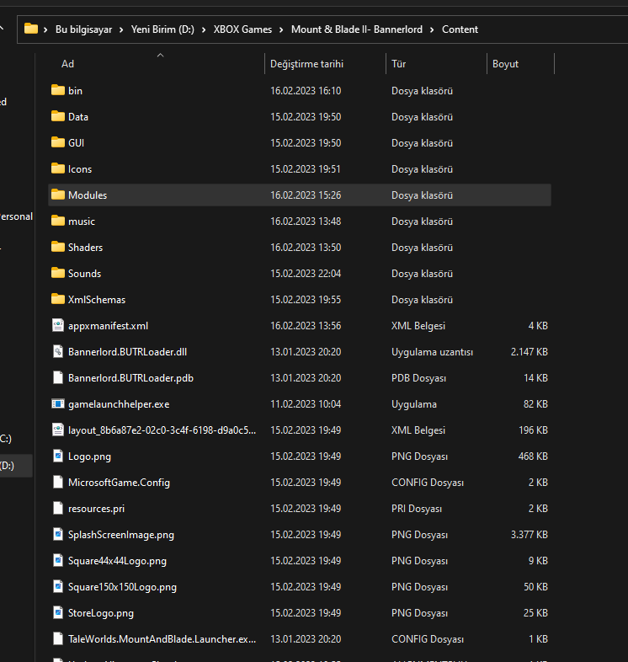
Task: Select Square150x150Logo.png file name
Action: click(122, 587)
